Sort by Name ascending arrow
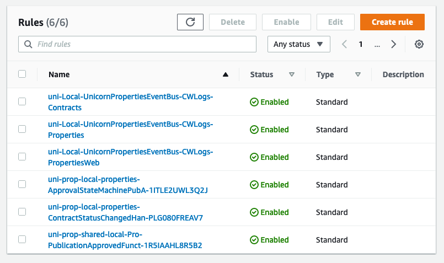 [x=226, y=74]
